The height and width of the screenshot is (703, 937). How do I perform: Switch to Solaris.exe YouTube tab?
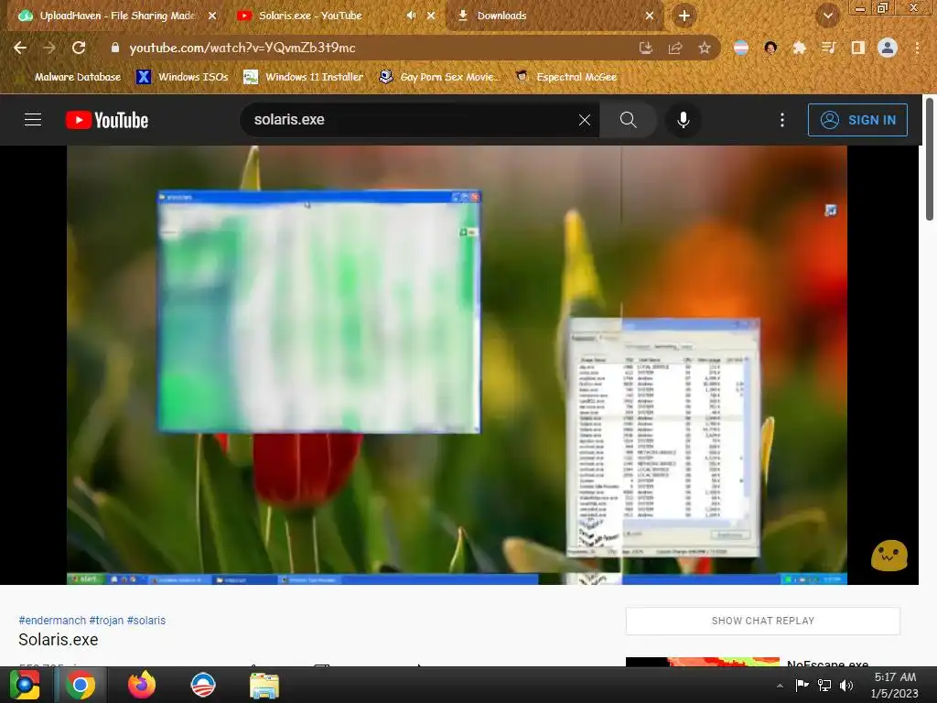[x=309, y=16]
